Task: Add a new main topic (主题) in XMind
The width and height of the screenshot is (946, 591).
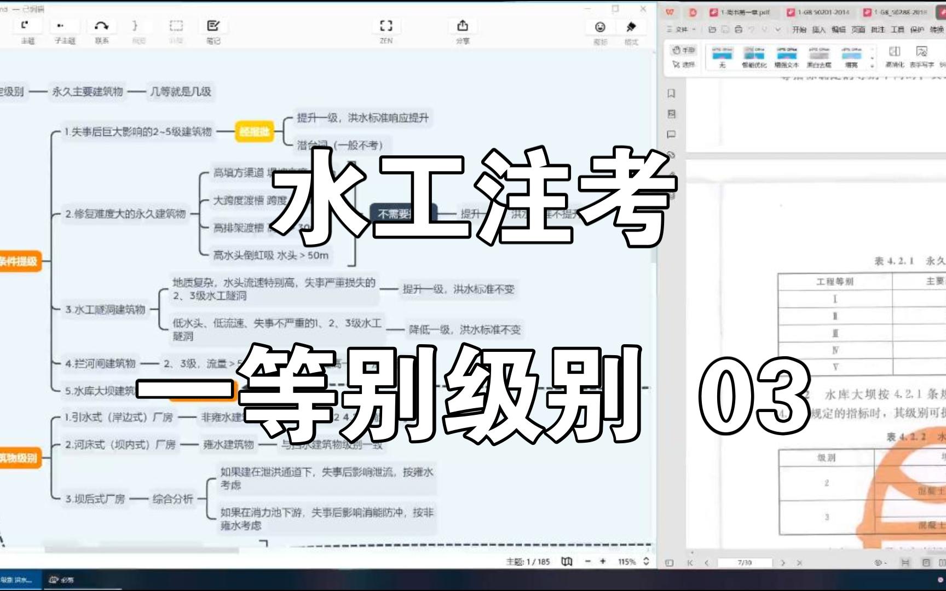Action: tap(26, 31)
